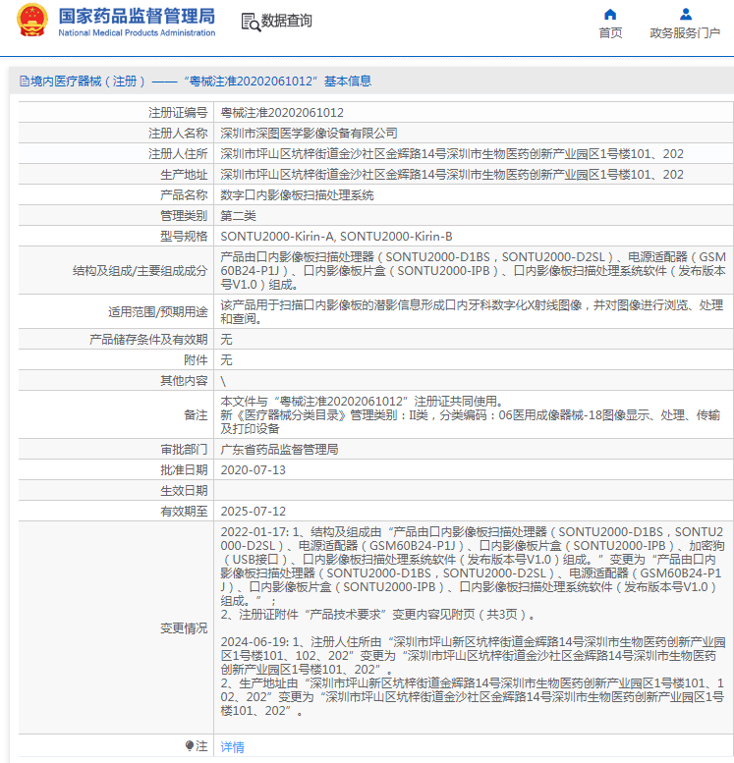734x763 pixels.
Task: Click the 备注 remarks text
Action: tap(471, 415)
